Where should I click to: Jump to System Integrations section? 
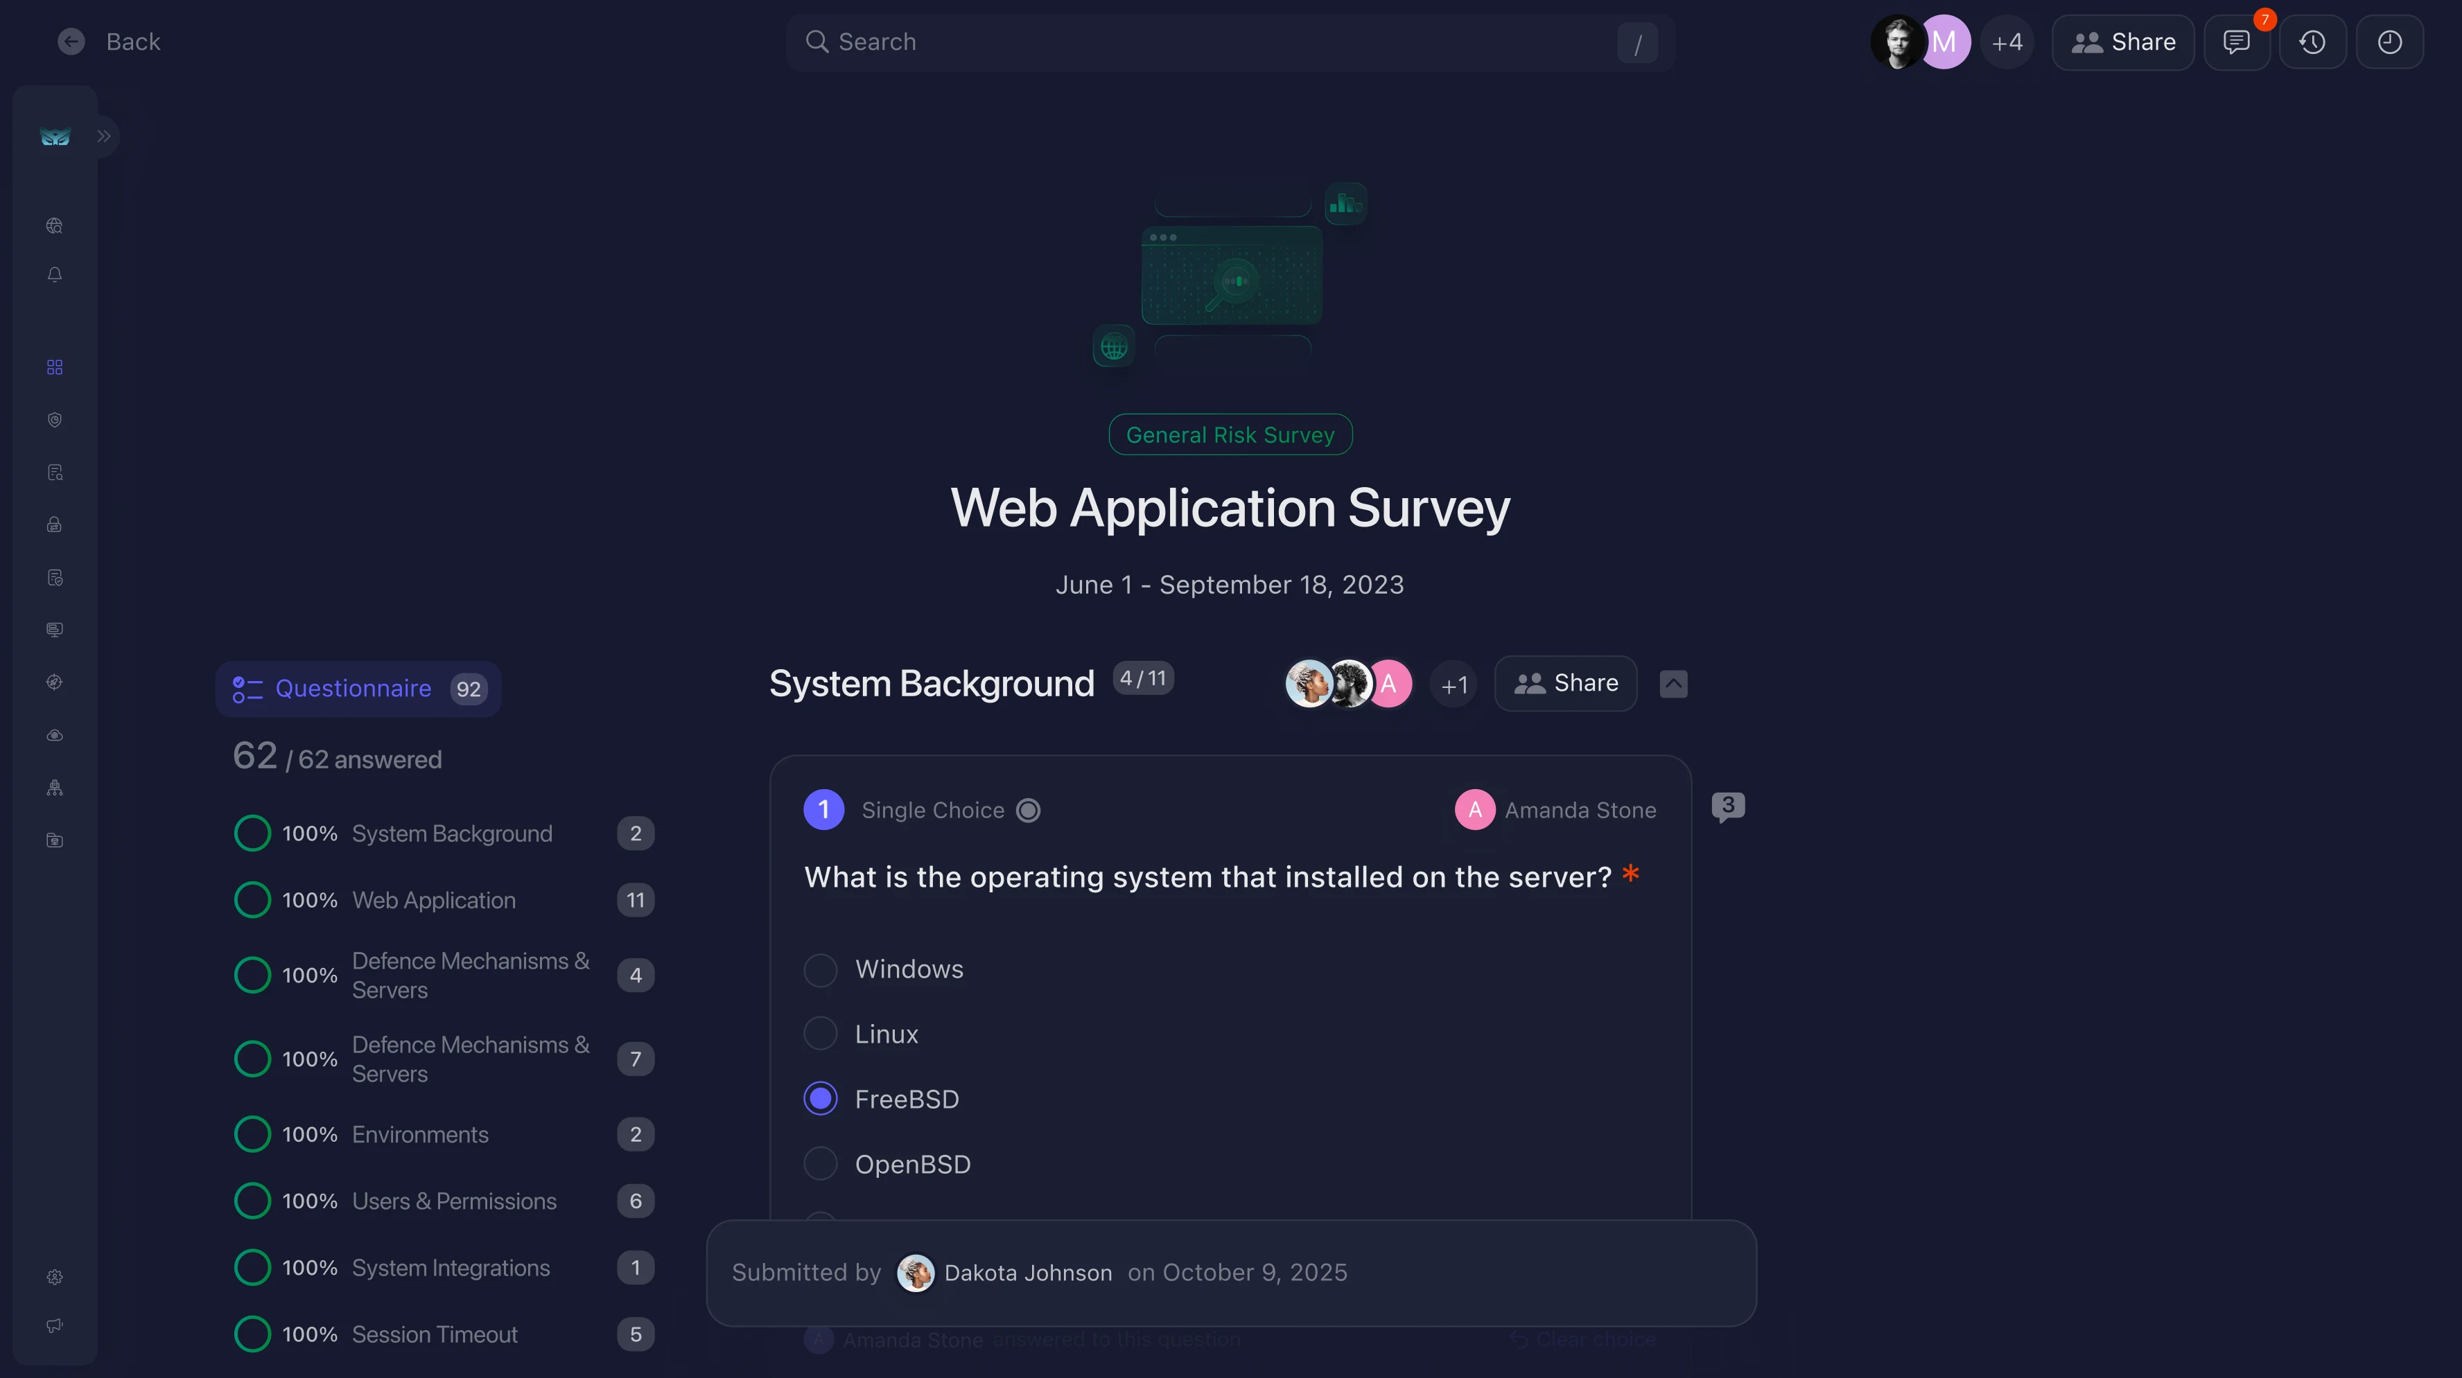pos(444,1268)
